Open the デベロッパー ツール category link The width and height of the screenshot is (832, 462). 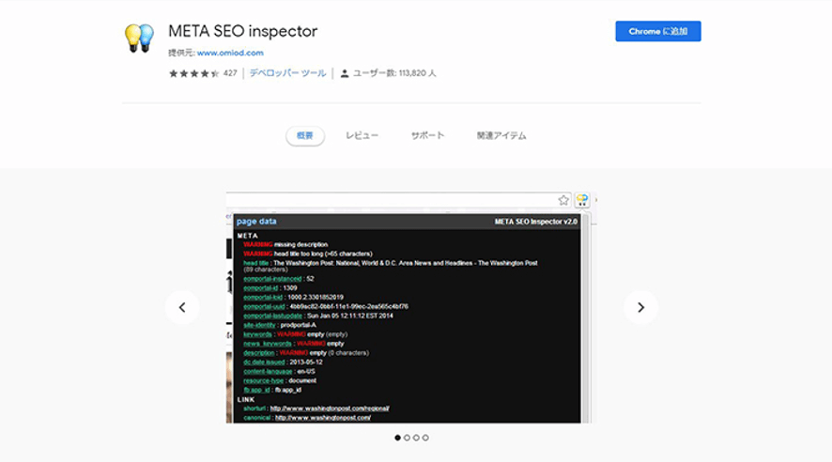tap(287, 73)
